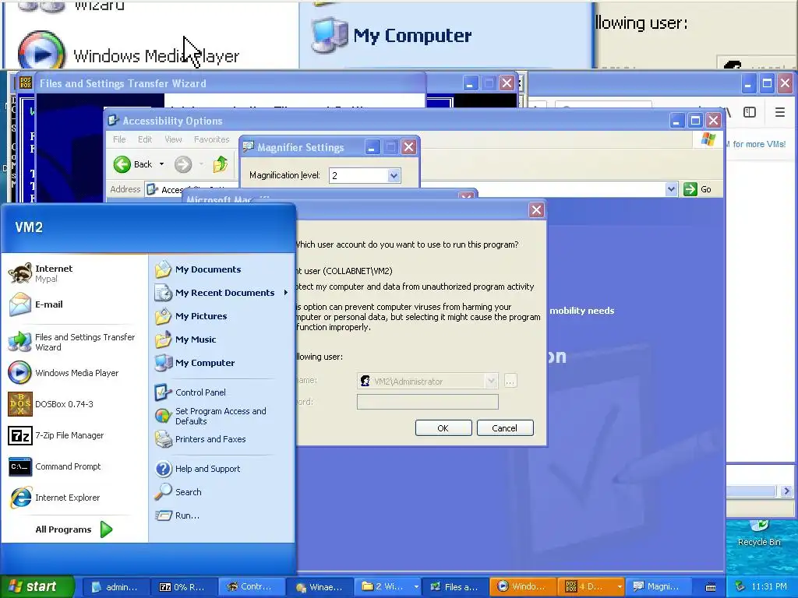Close the Magnifier Settings window
The height and width of the screenshot is (598, 798).
point(408,147)
